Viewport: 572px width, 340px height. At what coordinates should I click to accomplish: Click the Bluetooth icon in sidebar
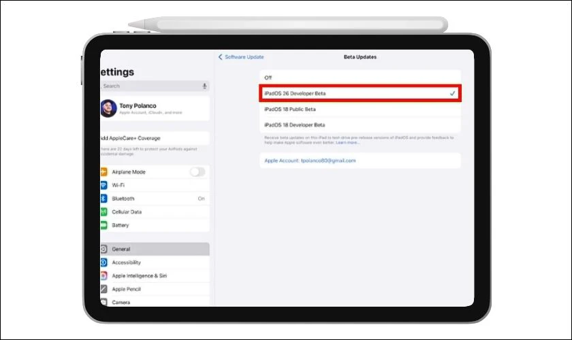coord(104,199)
